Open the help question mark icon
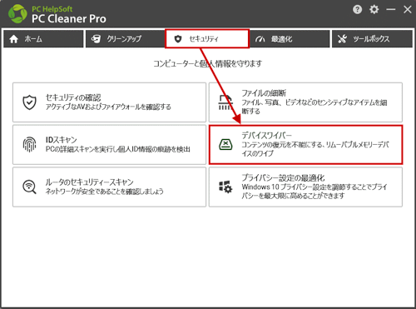The width and height of the screenshot is (416, 309). coord(357,10)
